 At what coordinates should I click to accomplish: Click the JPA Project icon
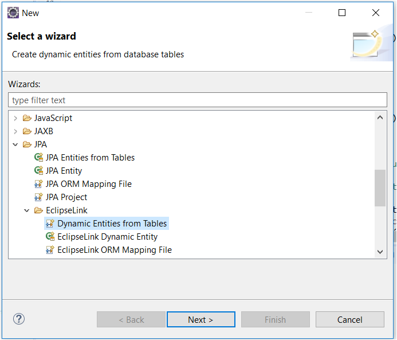pyautogui.click(x=39, y=197)
